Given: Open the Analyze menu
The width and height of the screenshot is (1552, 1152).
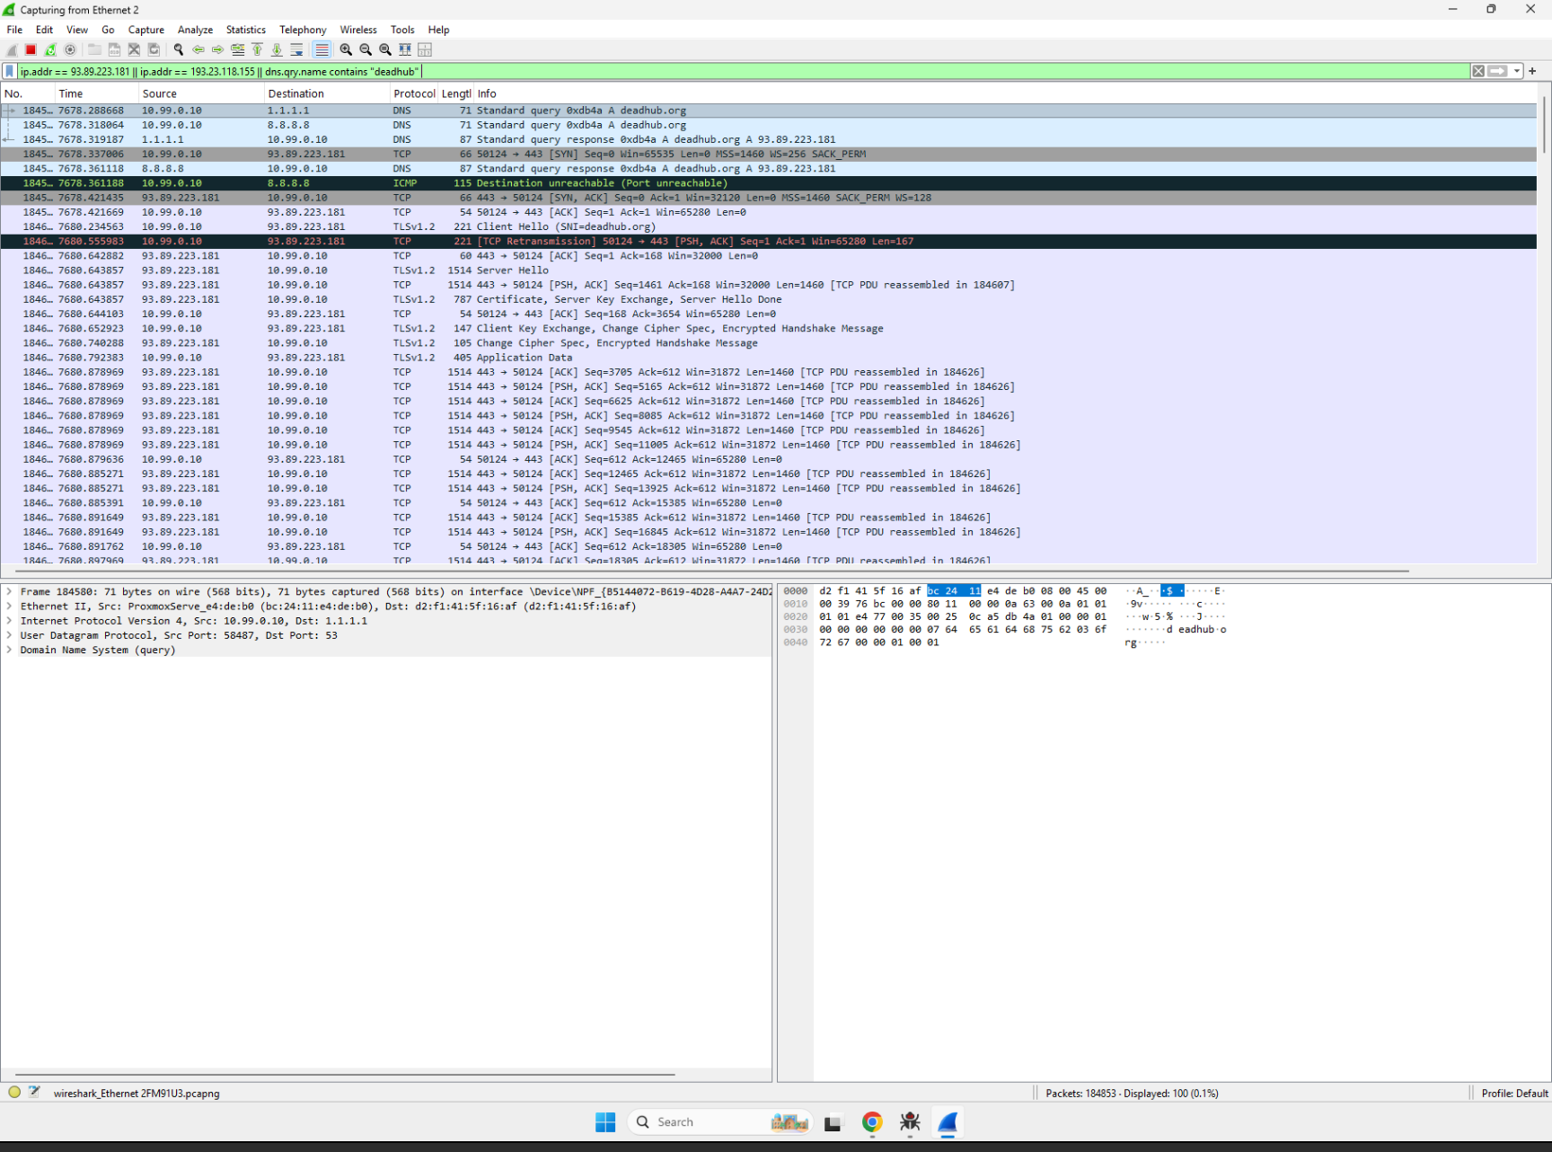Looking at the screenshot, I should 195,30.
